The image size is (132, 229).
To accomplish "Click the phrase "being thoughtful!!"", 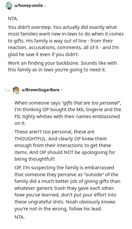I will (35, 159).
